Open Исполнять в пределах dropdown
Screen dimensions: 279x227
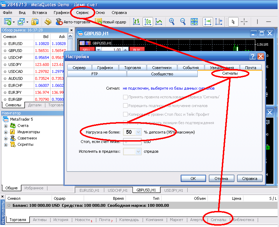(138, 152)
